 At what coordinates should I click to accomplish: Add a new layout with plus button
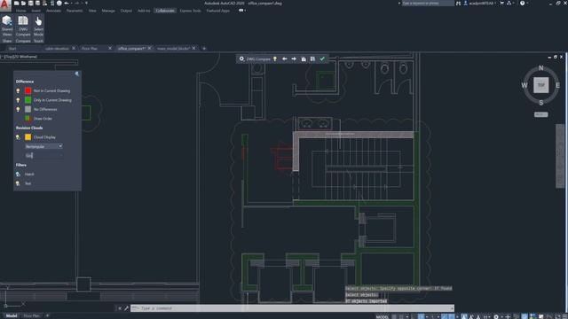pyautogui.click(x=47, y=315)
